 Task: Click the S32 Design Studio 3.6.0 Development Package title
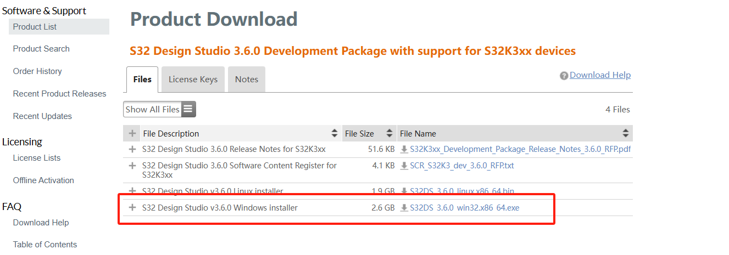click(x=353, y=51)
